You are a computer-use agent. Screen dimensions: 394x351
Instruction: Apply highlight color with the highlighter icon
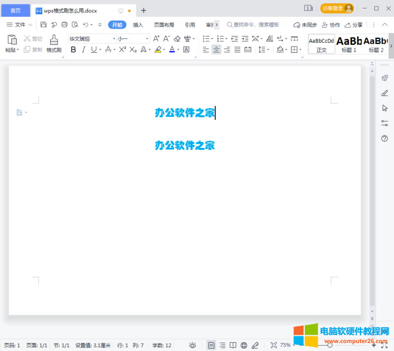pos(158,49)
